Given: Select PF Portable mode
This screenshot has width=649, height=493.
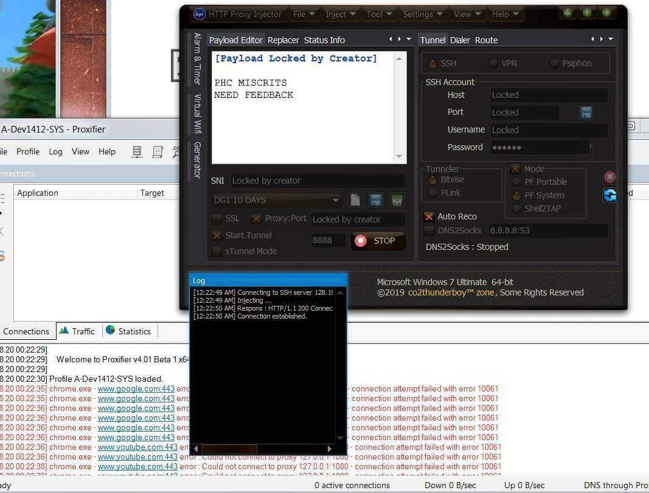Looking at the screenshot, I should (x=516, y=182).
